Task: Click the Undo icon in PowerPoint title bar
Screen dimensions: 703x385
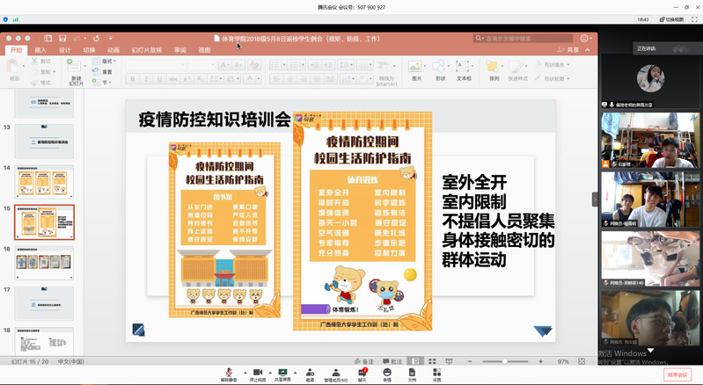Action: click(x=77, y=39)
